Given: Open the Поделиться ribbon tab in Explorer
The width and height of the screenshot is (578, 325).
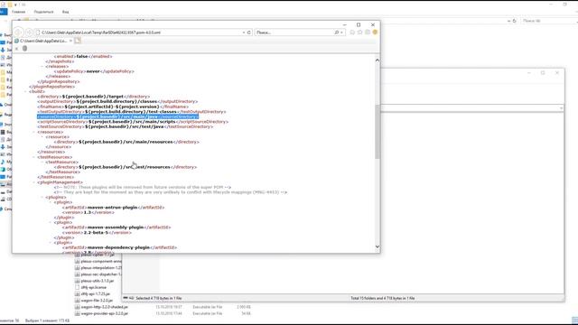Looking at the screenshot, I should click(43, 12).
